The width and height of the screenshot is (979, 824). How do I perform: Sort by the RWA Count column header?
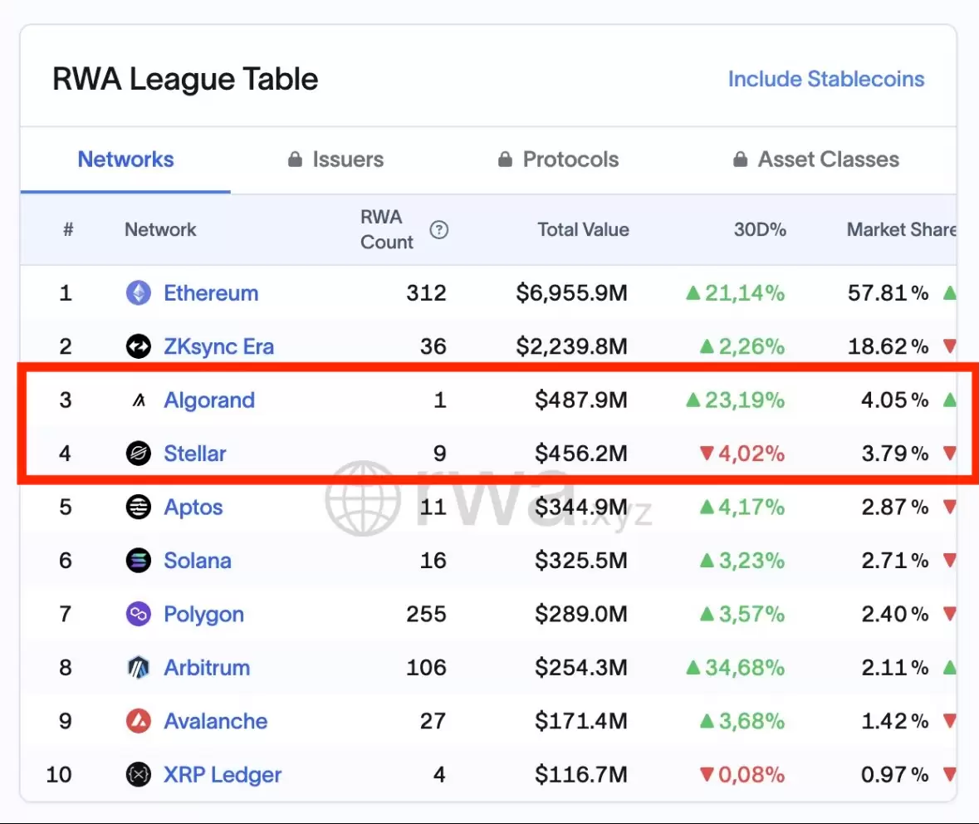coord(386,230)
